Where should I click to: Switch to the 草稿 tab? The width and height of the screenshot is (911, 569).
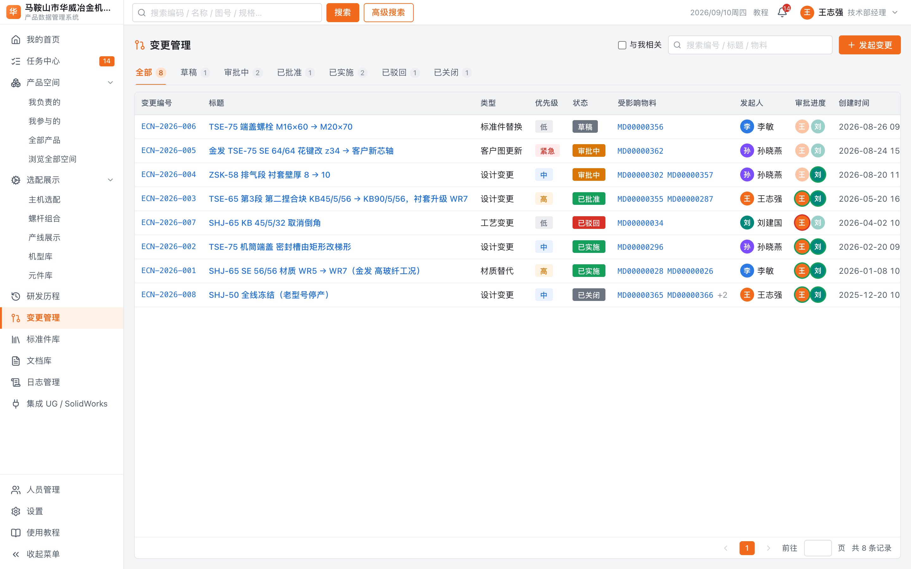point(195,73)
